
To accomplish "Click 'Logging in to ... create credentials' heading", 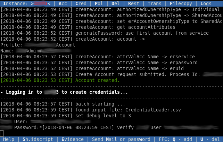I will coord(64,92).
